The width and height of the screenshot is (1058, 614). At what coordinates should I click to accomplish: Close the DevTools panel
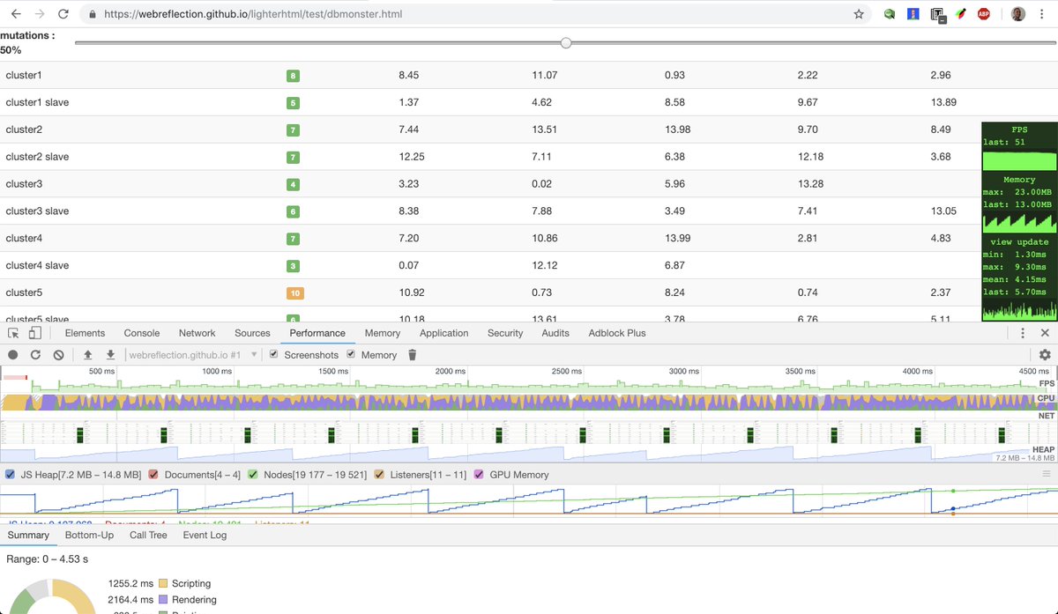click(1045, 333)
